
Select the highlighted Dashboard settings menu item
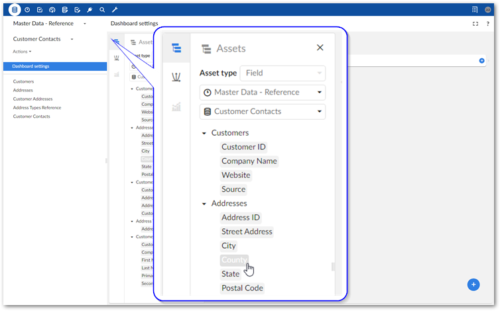click(55, 66)
